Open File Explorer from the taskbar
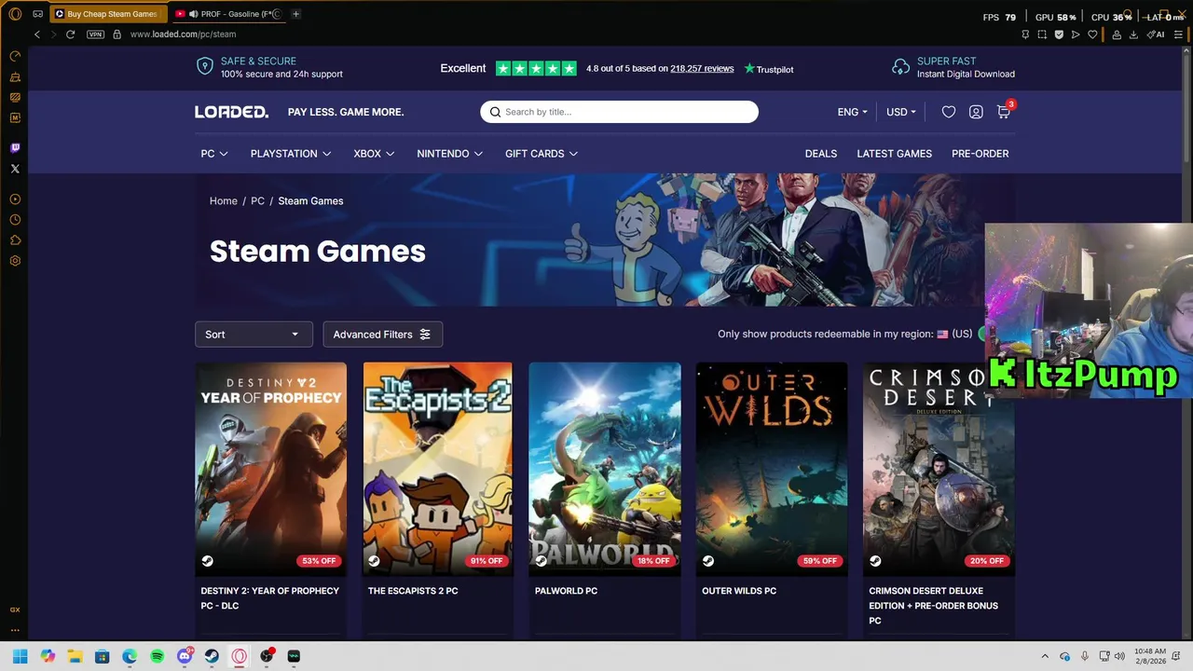The width and height of the screenshot is (1193, 671). point(75,656)
